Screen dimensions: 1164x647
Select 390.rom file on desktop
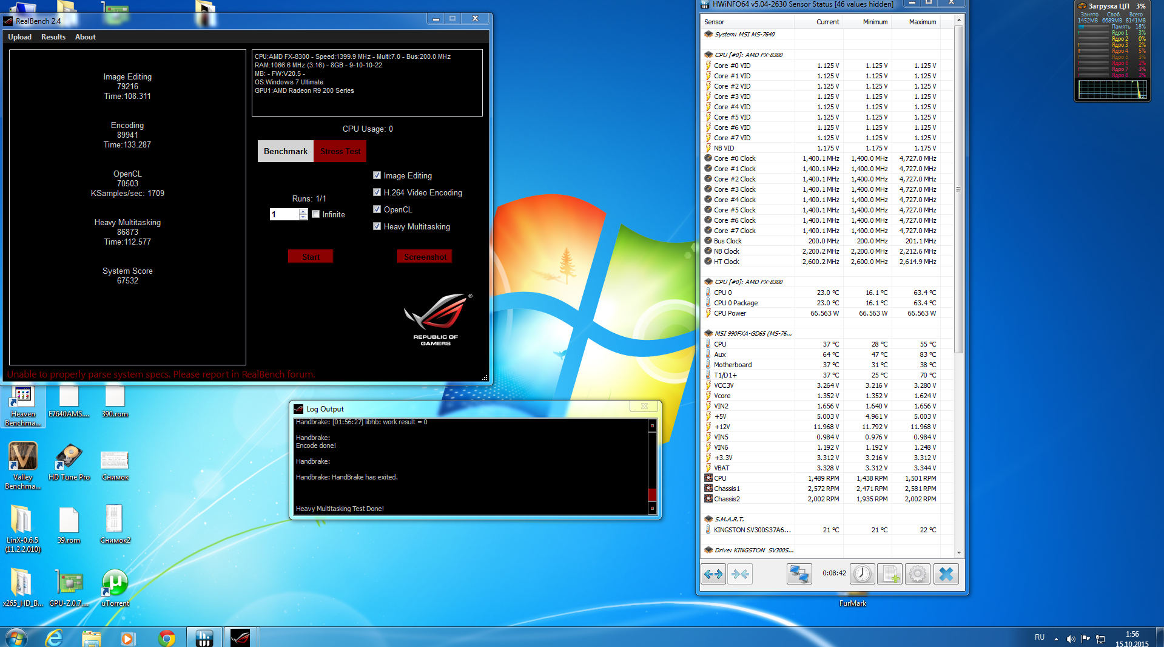tap(115, 402)
